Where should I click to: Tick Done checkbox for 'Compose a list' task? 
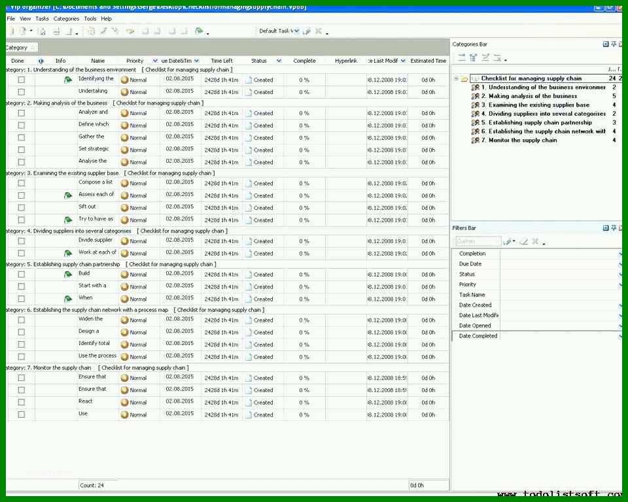point(21,183)
